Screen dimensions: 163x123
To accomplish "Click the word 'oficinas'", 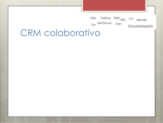I will click(141, 20).
